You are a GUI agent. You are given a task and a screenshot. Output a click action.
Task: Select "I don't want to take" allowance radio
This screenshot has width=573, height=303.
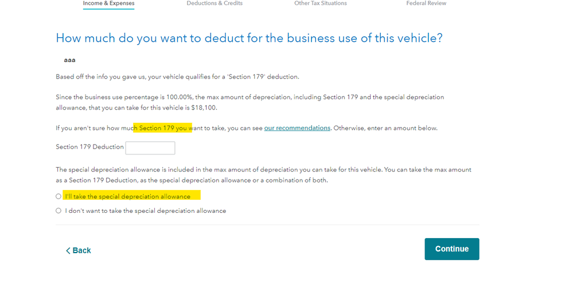pos(59,211)
